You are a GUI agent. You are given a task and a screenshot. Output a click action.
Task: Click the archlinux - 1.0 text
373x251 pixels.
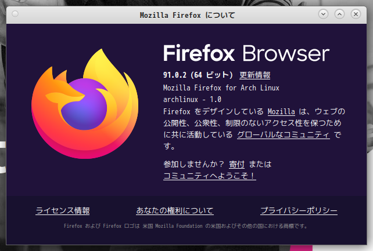192,99
